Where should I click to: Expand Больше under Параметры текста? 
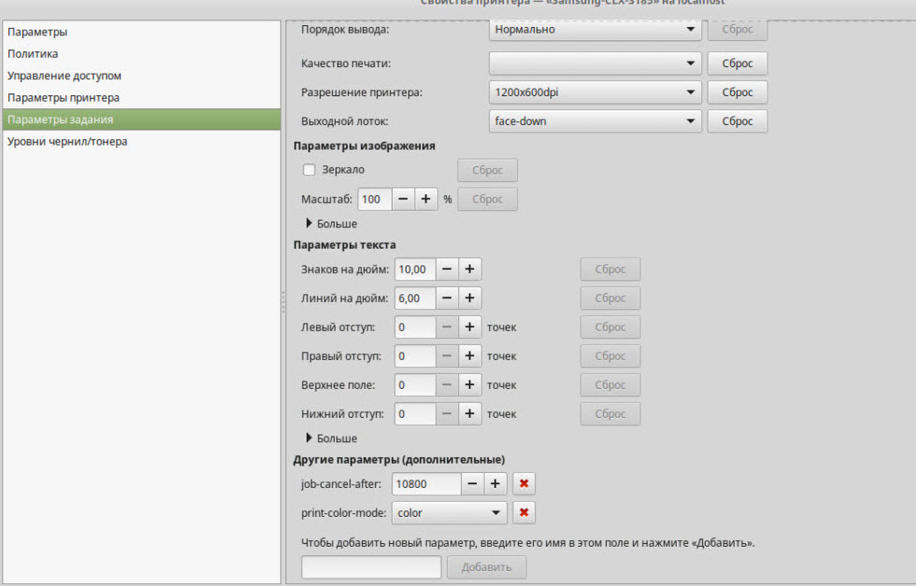(x=331, y=438)
